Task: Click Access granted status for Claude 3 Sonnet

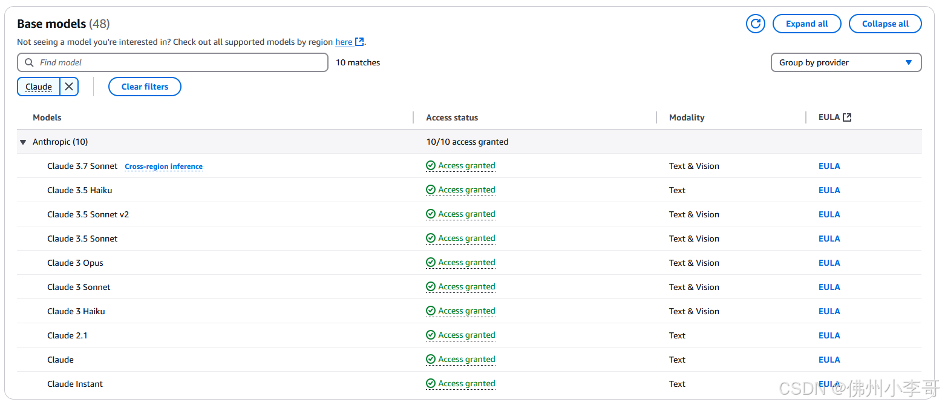Action: (460, 287)
